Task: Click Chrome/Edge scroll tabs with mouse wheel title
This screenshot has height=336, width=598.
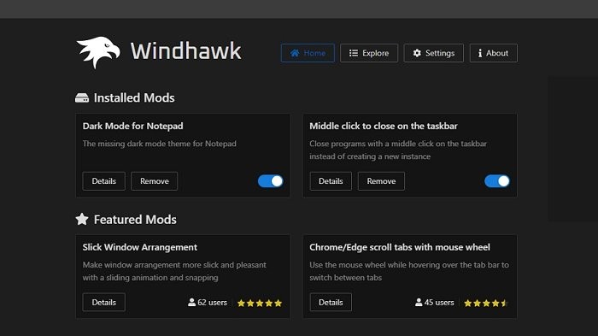Action: click(400, 247)
